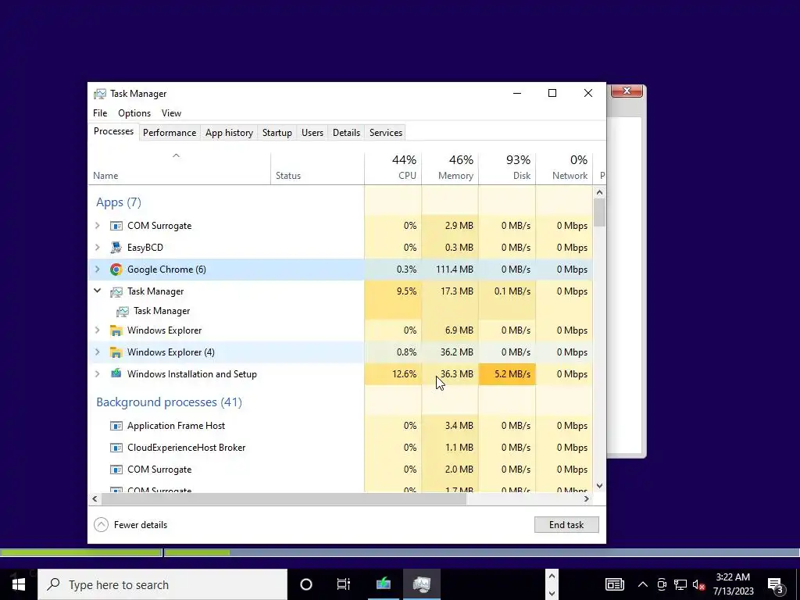Click the Status column header
Viewport: 800px width, 600px height.
[x=317, y=168]
